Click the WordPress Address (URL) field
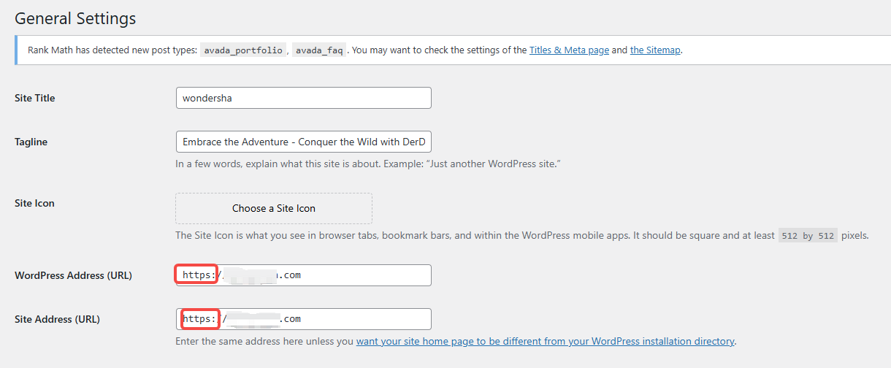The width and height of the screenshot is (891, 368). [x=351, y=275]
